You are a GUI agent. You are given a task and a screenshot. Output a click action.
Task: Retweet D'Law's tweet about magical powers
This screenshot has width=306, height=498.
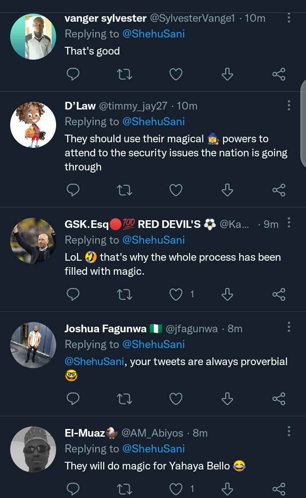click(124, 190)
